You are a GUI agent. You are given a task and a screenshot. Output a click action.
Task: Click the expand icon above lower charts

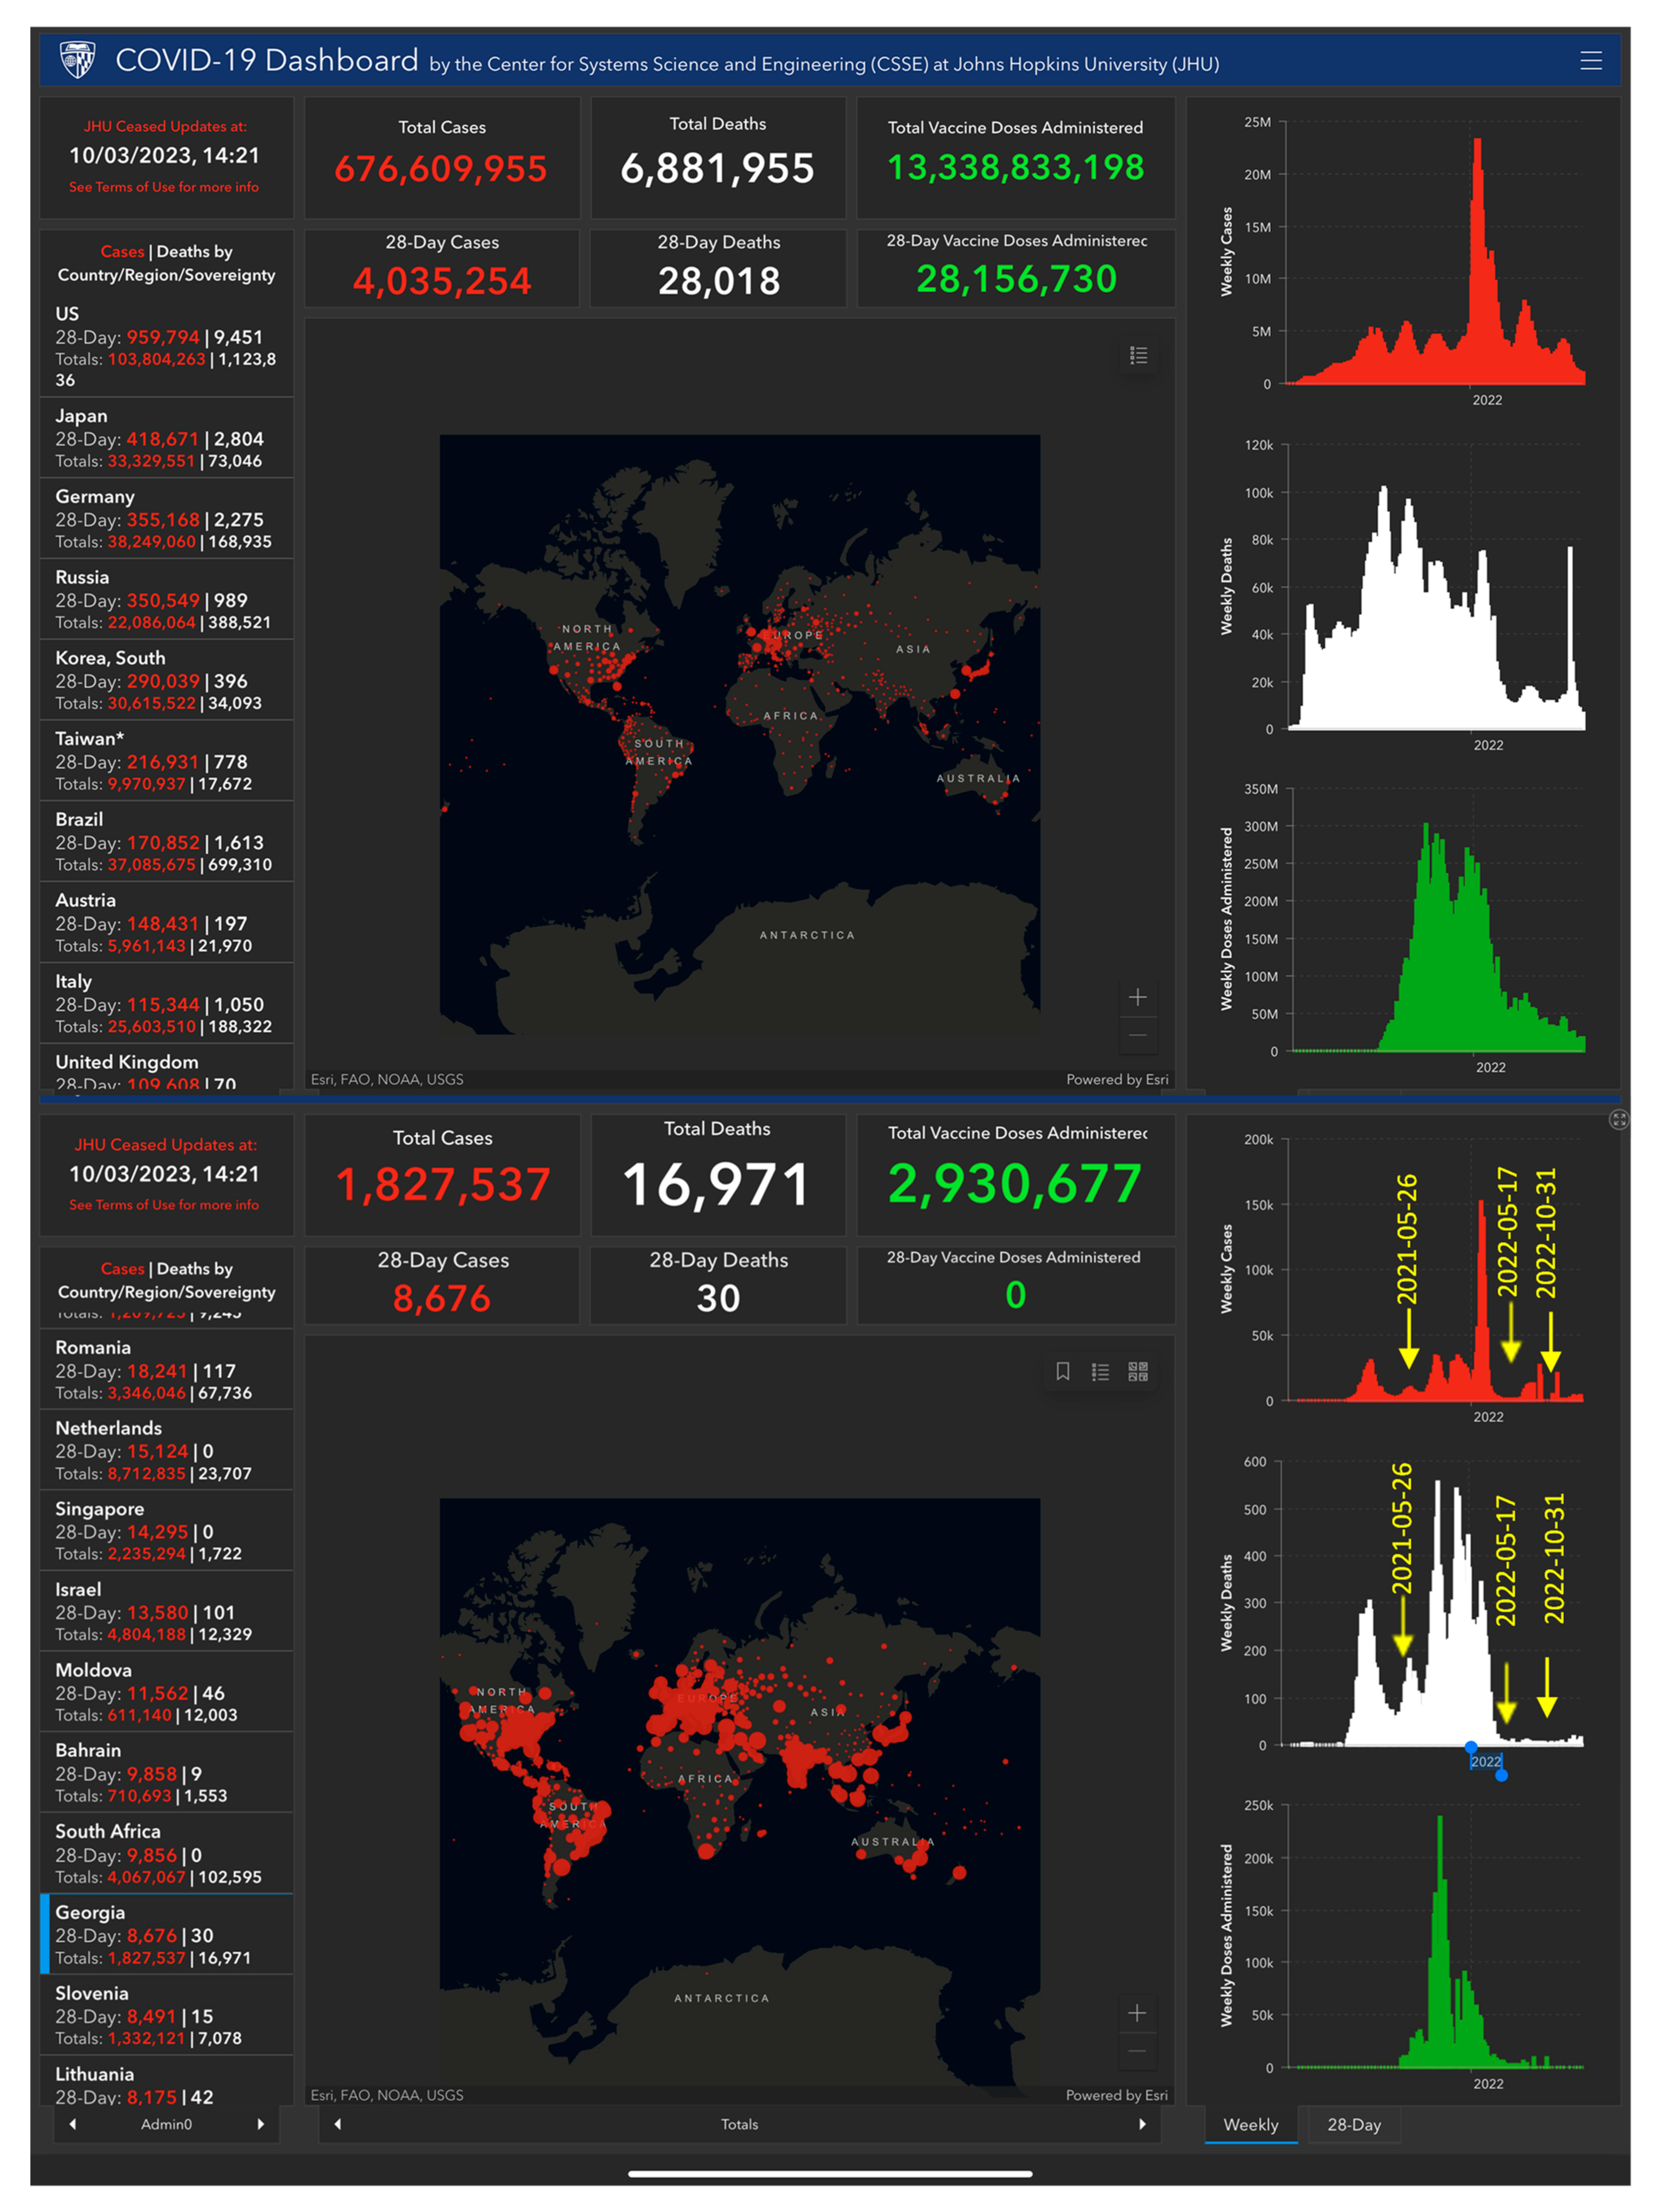(1618, 1119)
